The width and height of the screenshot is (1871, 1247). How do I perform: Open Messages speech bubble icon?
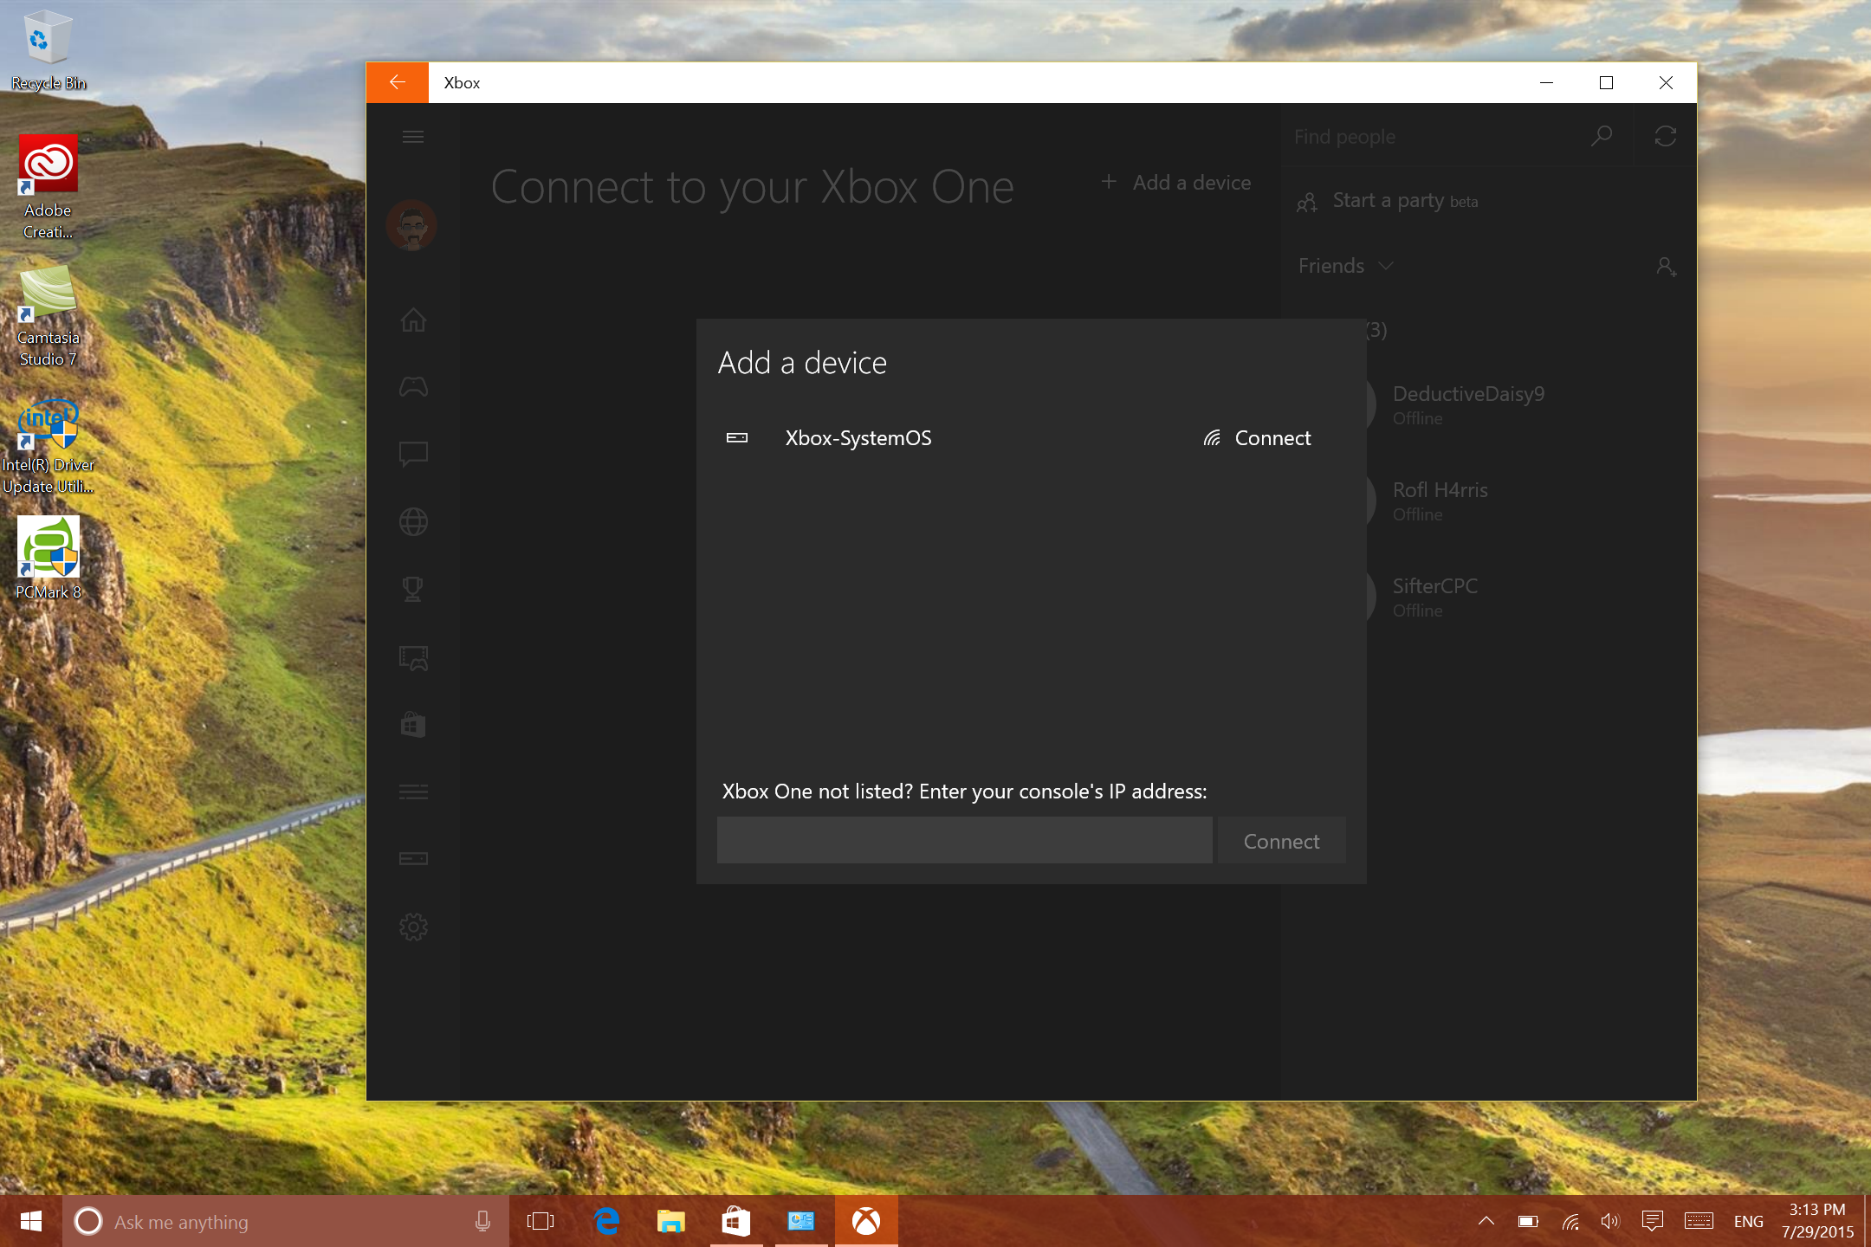coord(413,454)
